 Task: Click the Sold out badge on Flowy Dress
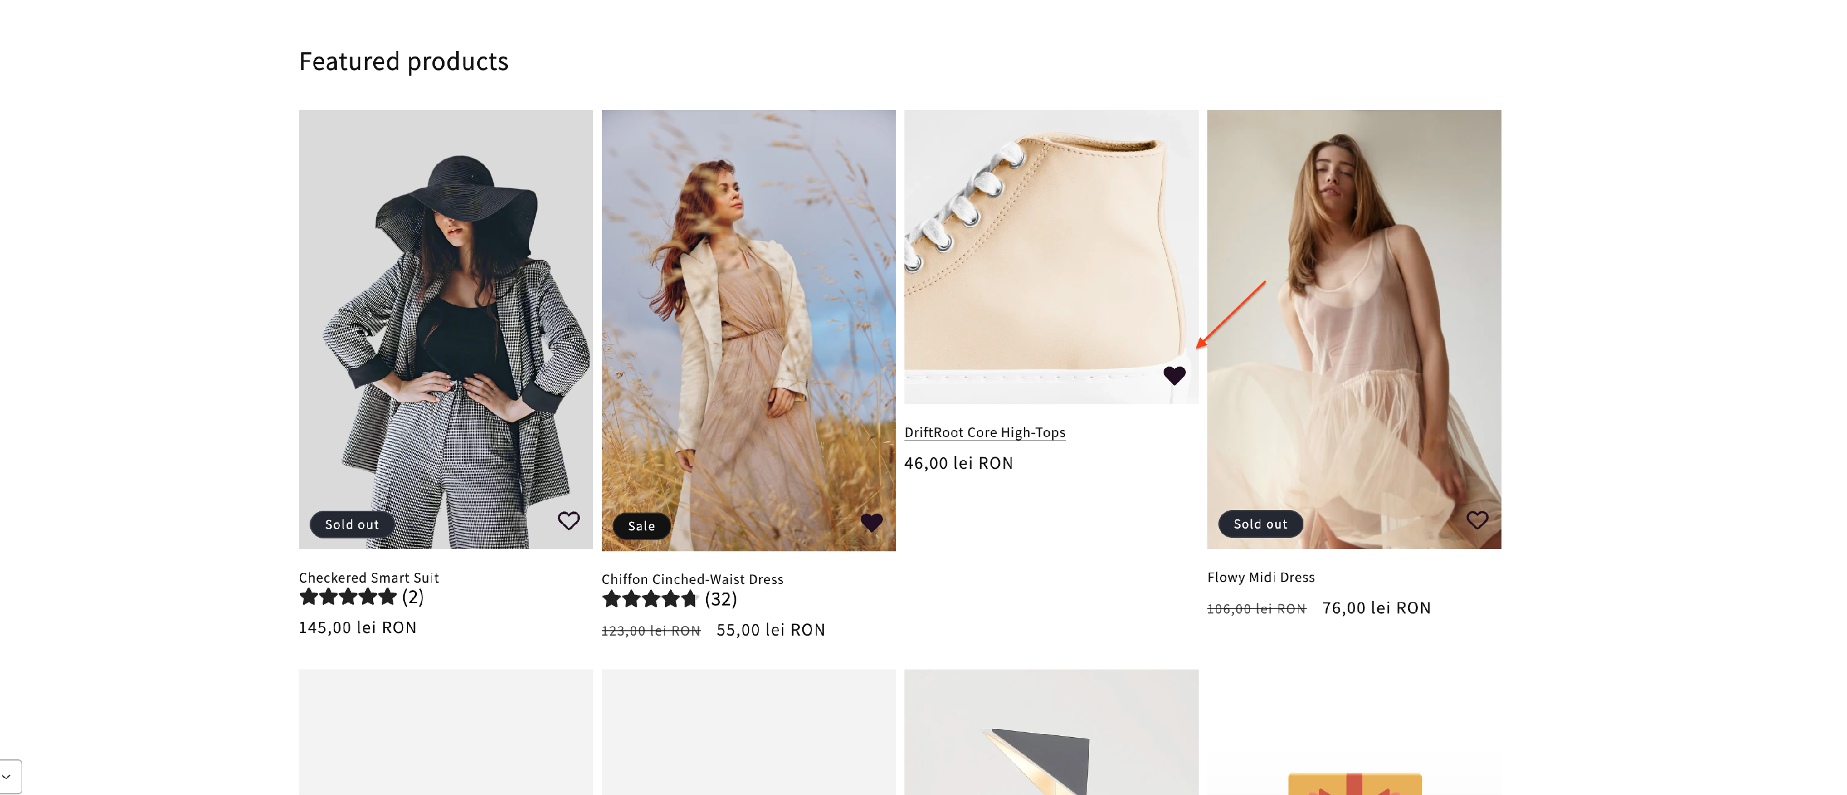pyautogui.click(x=1260, y=524)
